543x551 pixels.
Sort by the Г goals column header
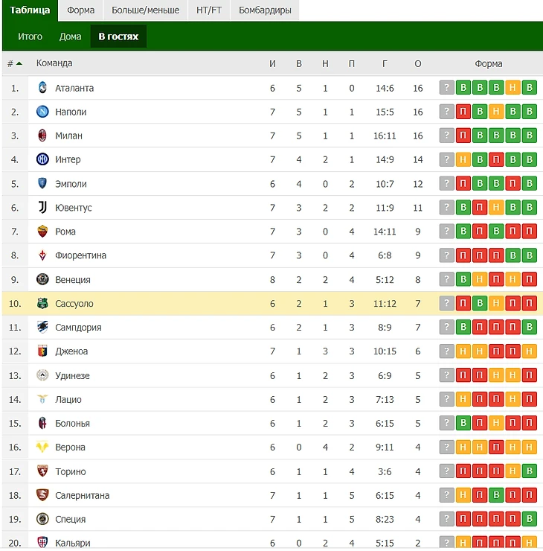(x=385, y=63)
